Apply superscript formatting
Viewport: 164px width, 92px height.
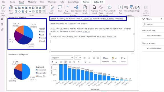(85, 62)
